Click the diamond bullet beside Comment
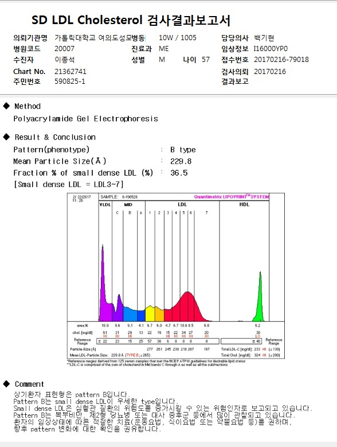The width and height of the screenshot is (337, 447). tap(6, 384)
